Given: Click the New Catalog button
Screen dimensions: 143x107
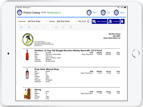Looking at the screenshot, I should coord(99,21).
